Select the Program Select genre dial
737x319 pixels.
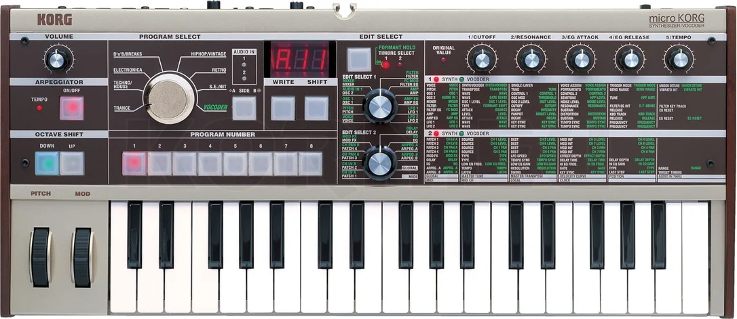(x=169, y=98)
